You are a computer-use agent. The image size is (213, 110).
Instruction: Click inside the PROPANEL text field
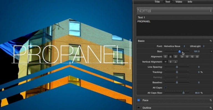[174, 28]
